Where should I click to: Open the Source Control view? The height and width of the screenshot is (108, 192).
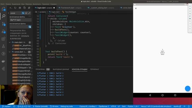coord(3,24)
